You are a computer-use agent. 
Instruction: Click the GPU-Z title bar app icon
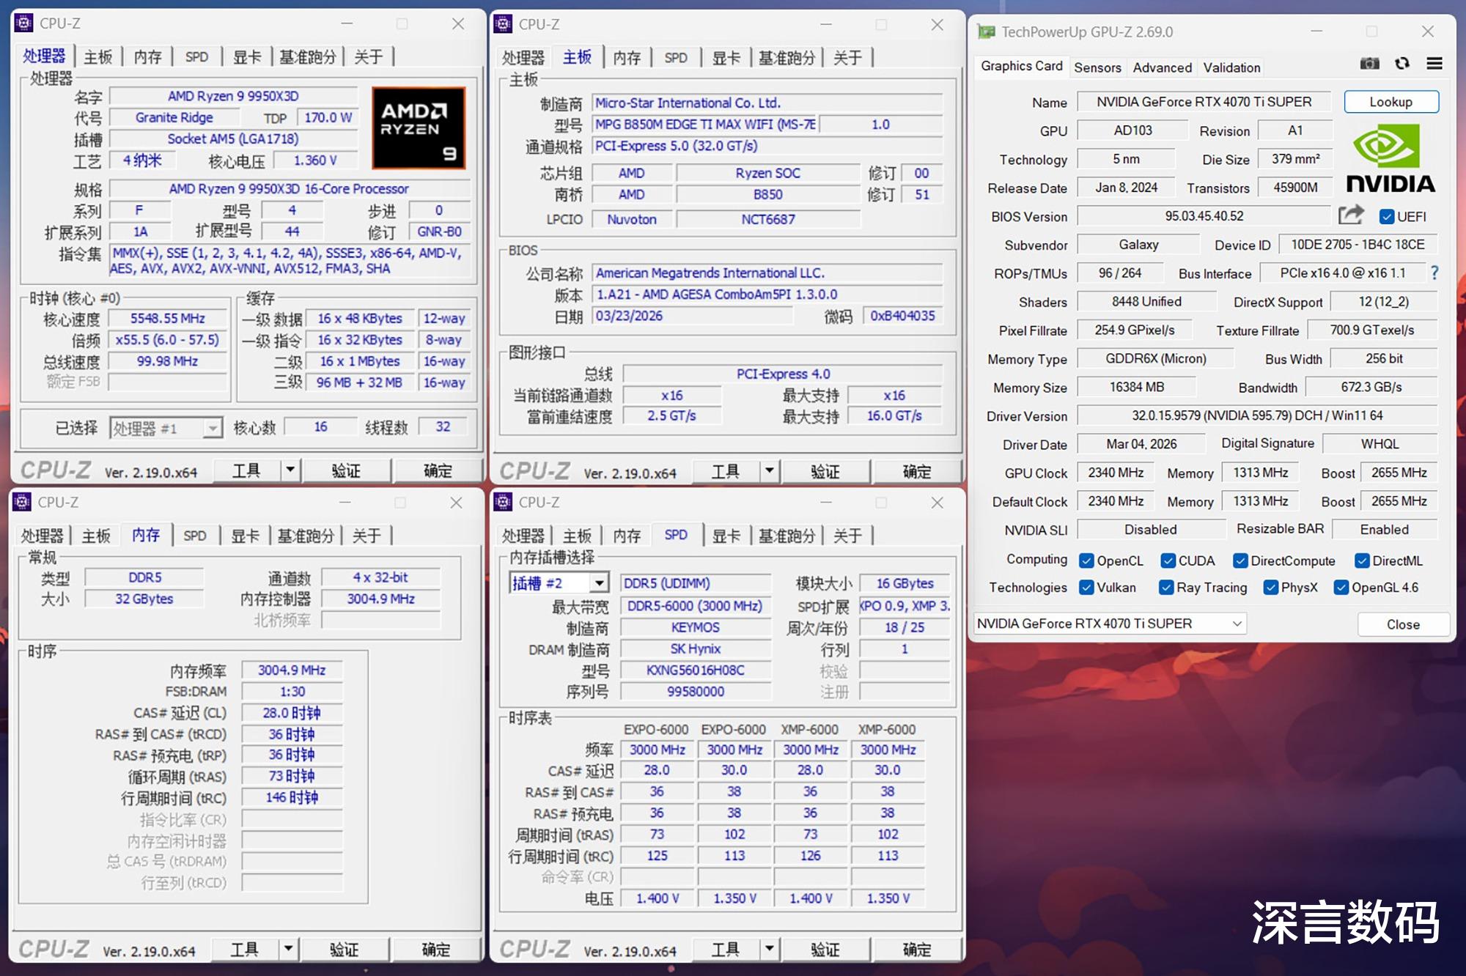(x=987, y=32)
